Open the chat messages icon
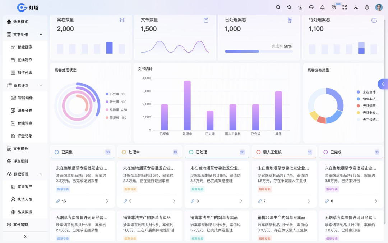This screenshot has height=243, width=388. pos(311,8)
